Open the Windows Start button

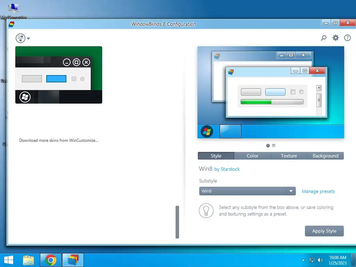9,260
